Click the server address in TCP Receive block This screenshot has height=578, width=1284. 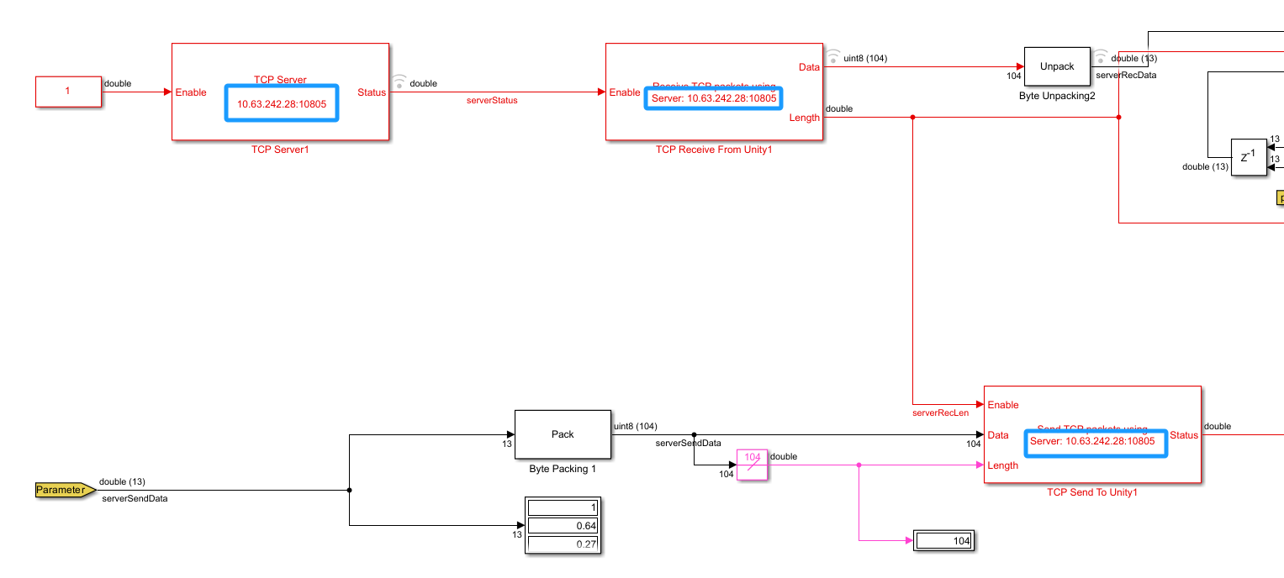[x=713, y=98]
